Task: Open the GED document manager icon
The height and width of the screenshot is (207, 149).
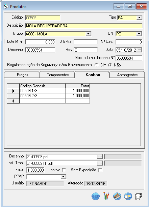Action: point(95,196)
